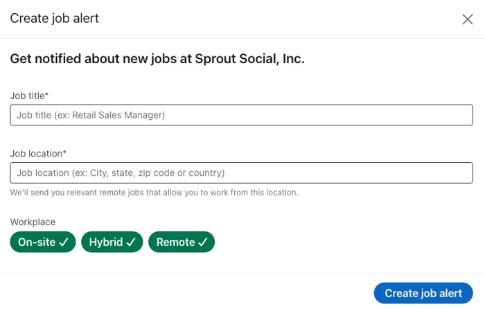Click the checkmark icon on Remote pill

[203, 242]
